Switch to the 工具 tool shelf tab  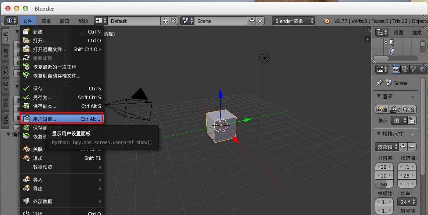tap(5, 37)
